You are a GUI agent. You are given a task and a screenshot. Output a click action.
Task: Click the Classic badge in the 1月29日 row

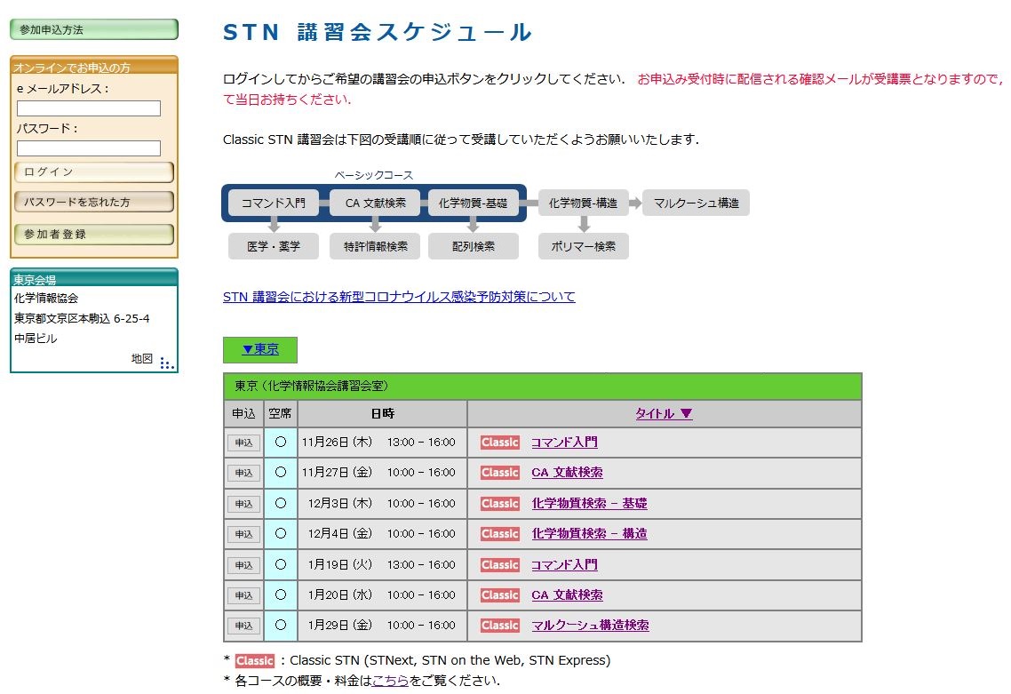click(x=499, y=626)
